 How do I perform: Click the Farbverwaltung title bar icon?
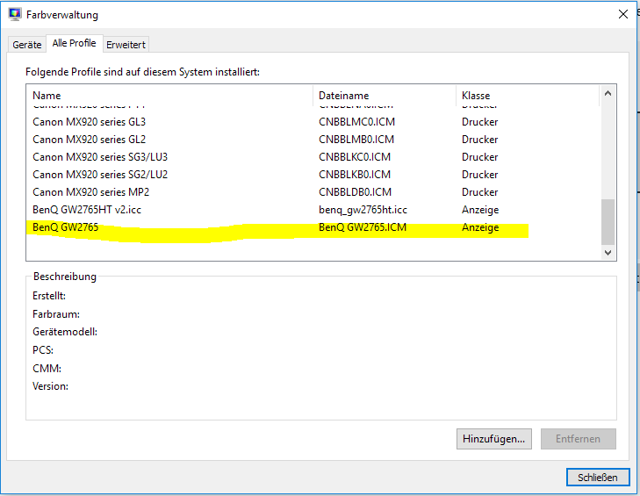click(15, 14)
